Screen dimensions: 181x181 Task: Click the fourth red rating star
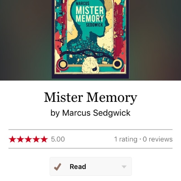pyautogui.click(x=36, y=139)
